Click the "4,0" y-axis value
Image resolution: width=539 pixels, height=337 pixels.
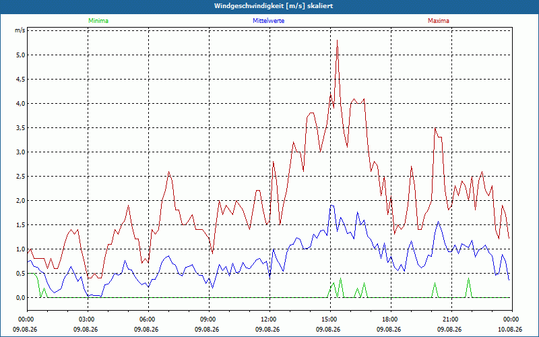click(x=21, y=104)
